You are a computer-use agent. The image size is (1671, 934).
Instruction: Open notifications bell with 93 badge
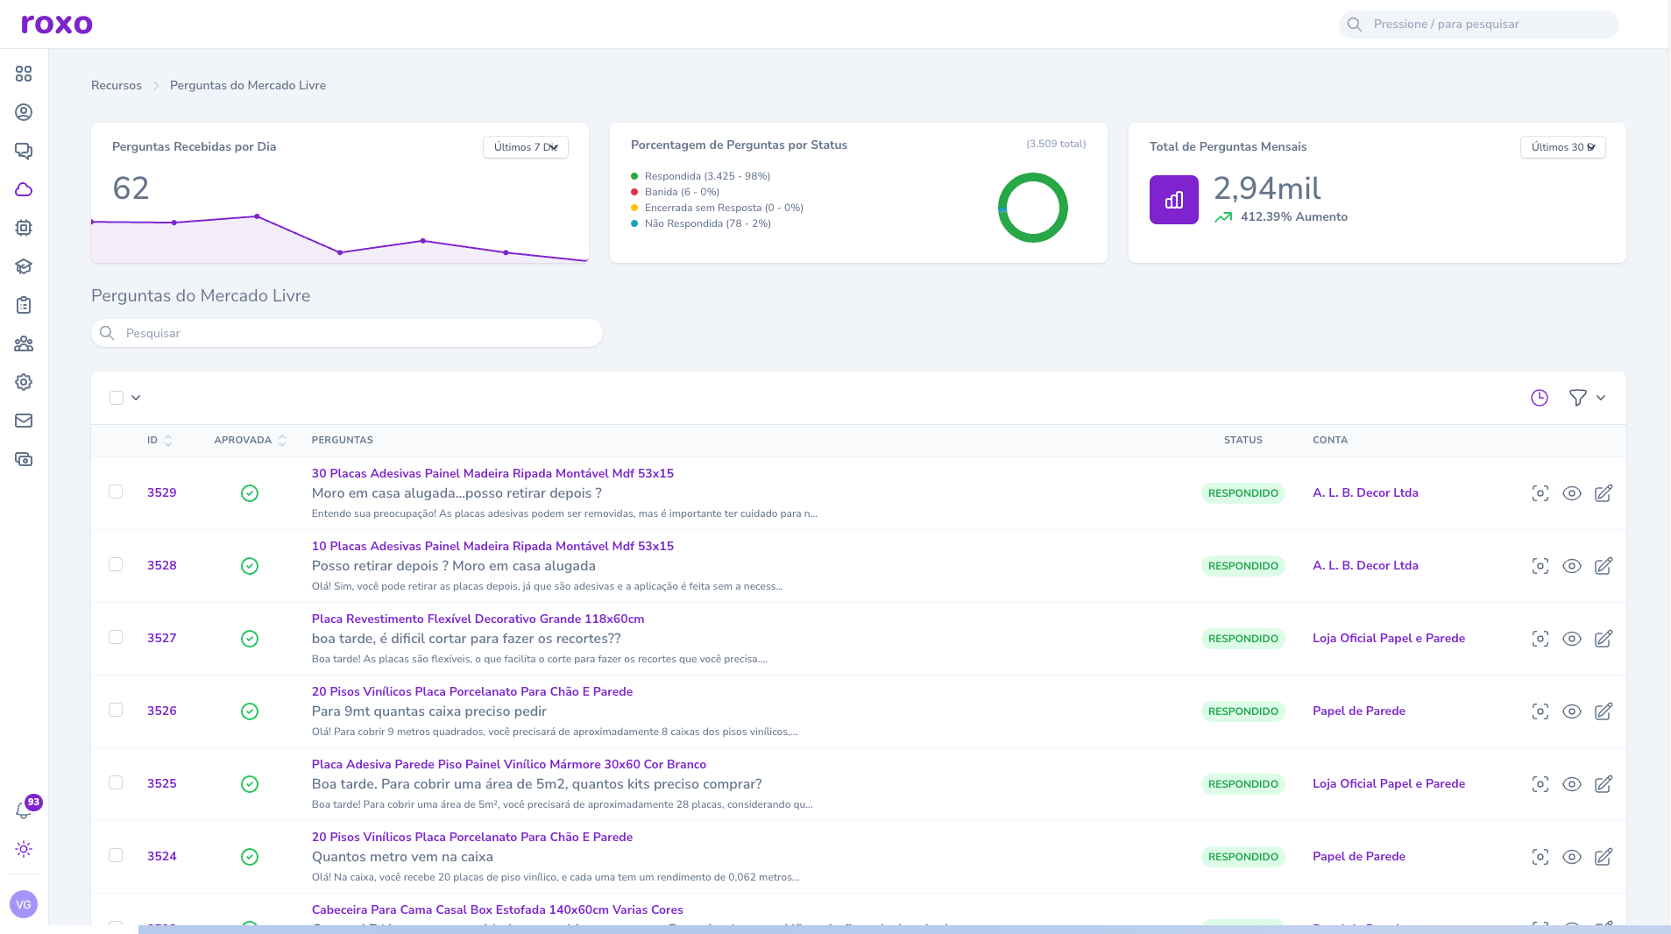[25, 810]
